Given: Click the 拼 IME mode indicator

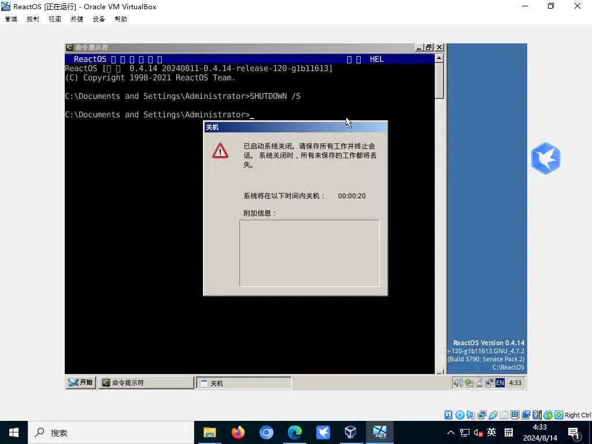Looking at the screenshot, I should 509,432.
